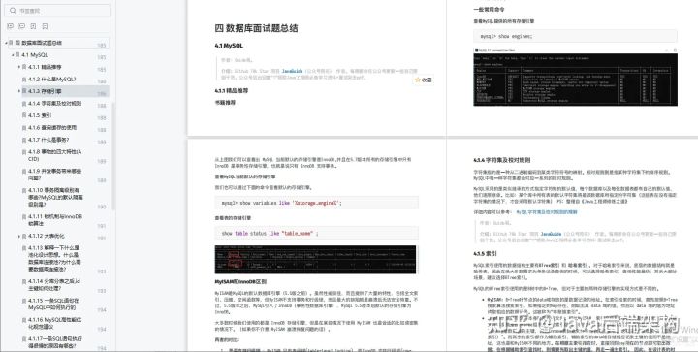Click the magnifier icon in bookmark search
The width and height of the screenshot is (698, 352).
[x=13, y=11]
